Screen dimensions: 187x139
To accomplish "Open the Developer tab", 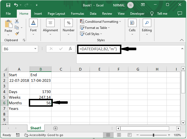I will click(x=137, y=14).
